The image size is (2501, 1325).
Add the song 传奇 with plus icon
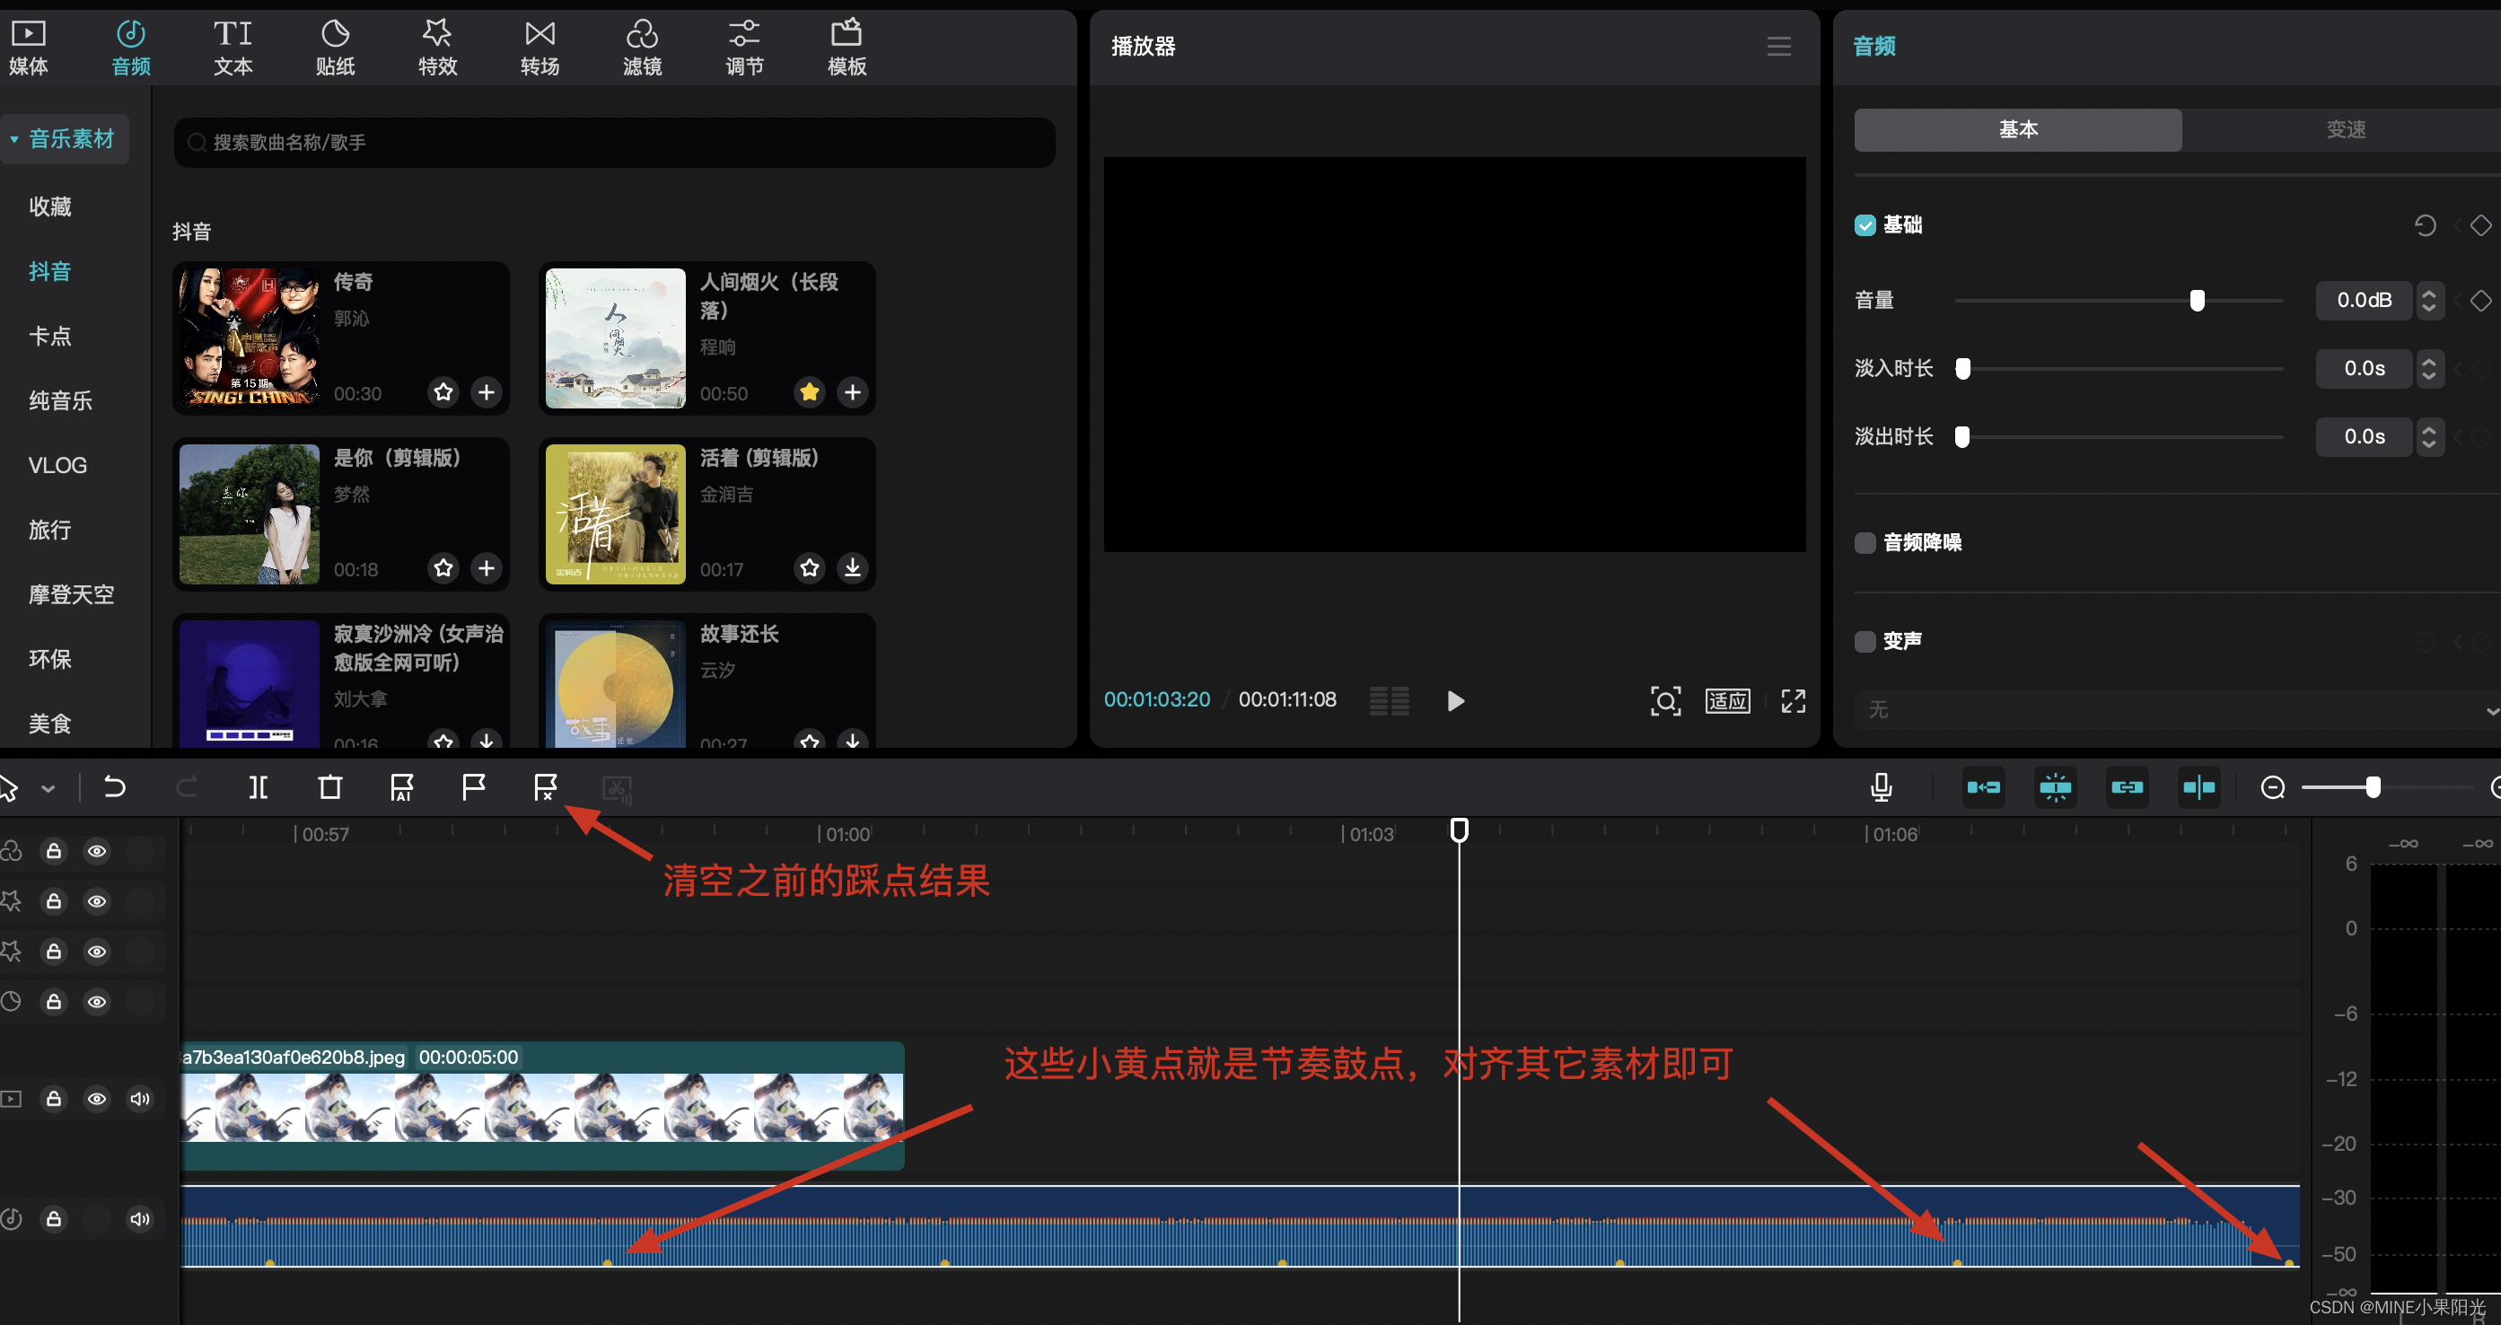[487, 392]
